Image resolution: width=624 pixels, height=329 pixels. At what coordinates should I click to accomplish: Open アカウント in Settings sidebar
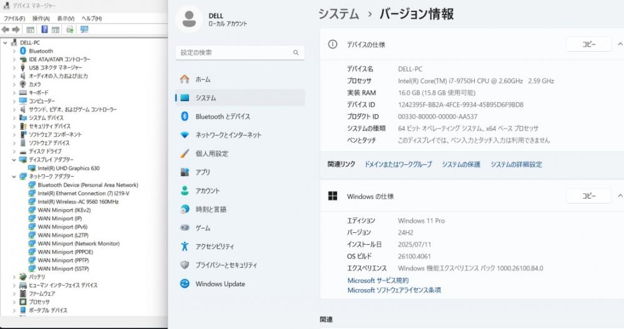(x=240, y=191)
